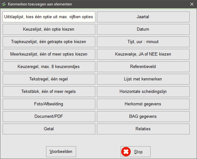
Task: Click the red X Stop icon
Action: 126,152
